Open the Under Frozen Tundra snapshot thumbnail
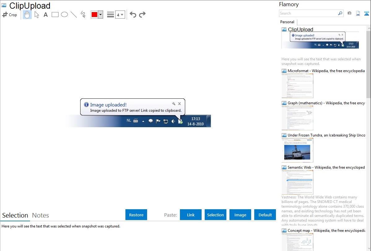The width and height of the screenshot is (371, 251). [297, 150]
